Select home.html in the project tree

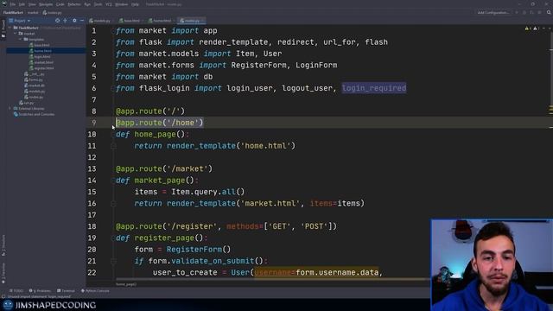(42, 51)
